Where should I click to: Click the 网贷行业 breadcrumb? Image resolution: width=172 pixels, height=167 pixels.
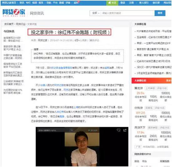[21, 24]
